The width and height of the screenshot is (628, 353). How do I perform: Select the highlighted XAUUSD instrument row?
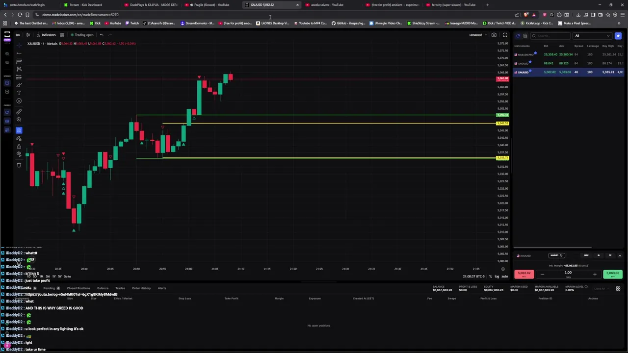pyautogui.click(x=569, y=72)
